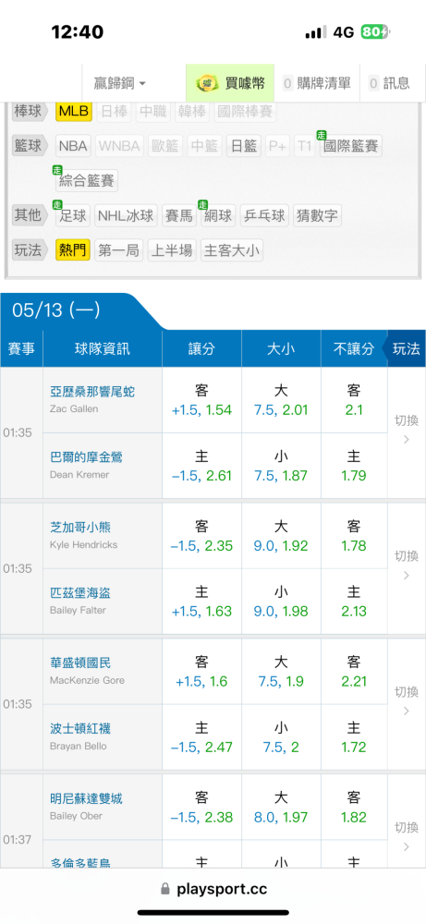Viewport: 426px width, 924px height.
Task: Pick 客 +1.5, 1.6 spread for Nationals
Action: [x=201, y=671]
